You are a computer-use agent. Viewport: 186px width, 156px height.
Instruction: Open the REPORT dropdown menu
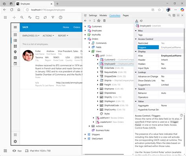click(63, 36)
